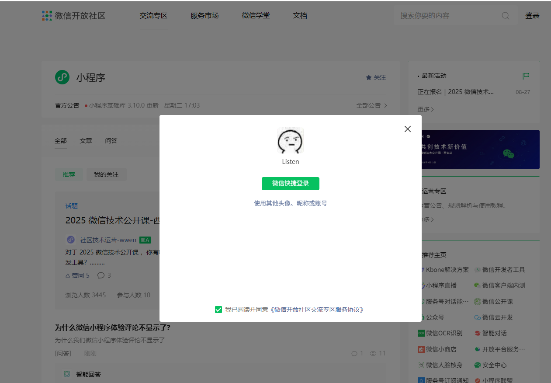This screenshot has height=383, width=551.
Task: Open the 微信学堂 nav tab
Action: pos(256,16)
